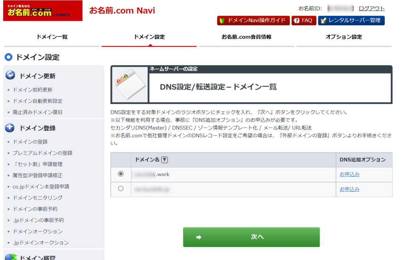Open the オプション設定 tab

click(x=344, y=37)
